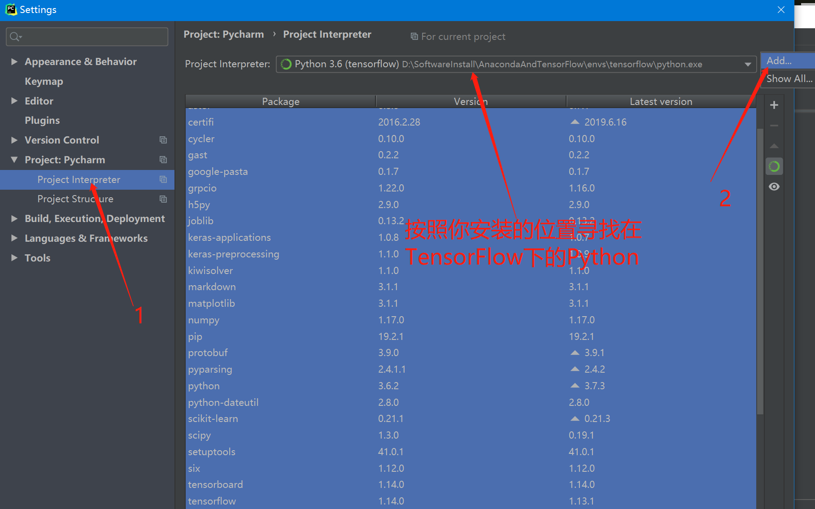This screenshot has width=815, height=509.
Task: Select the gast package row
Action: click(471, 155)
